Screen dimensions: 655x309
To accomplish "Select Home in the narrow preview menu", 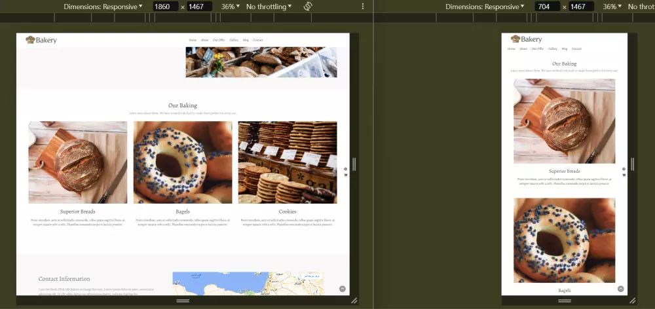I will pyautogui.click(x=512, y=49).
